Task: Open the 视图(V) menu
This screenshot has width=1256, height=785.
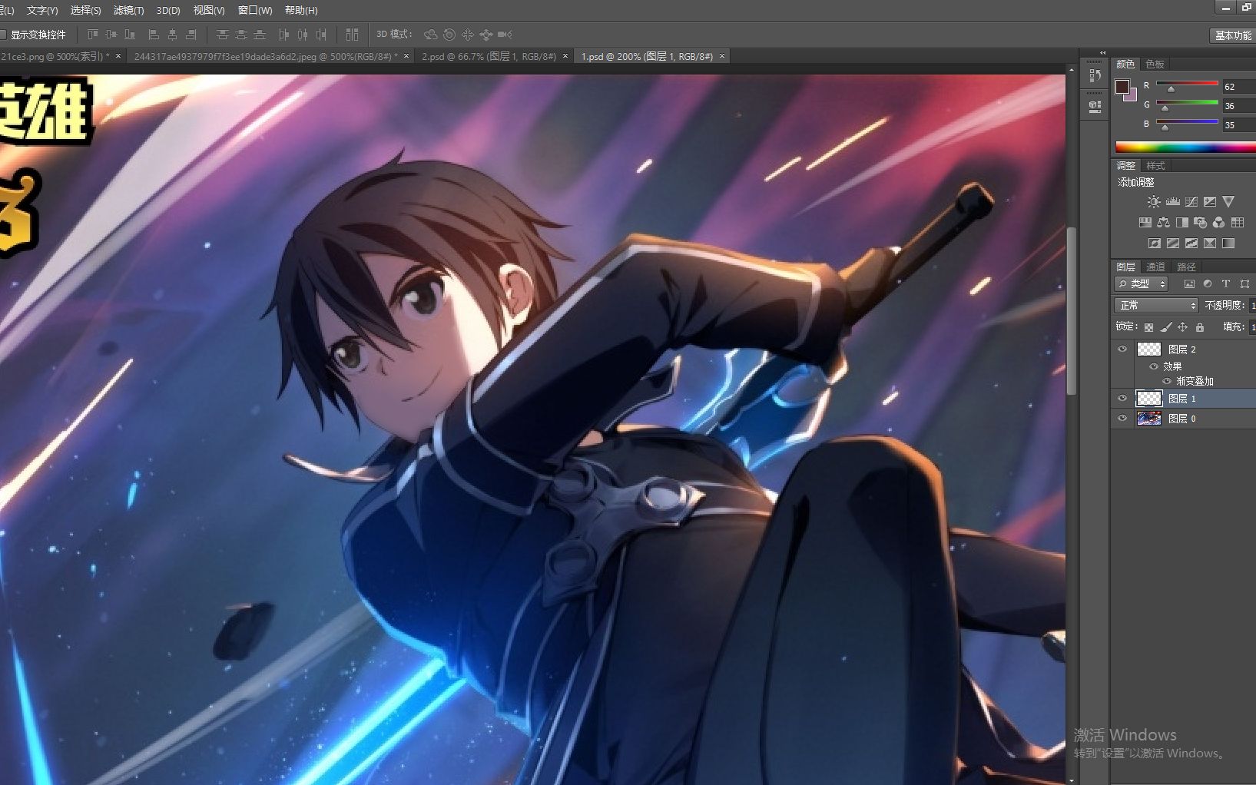Action: tap(209, 10)
